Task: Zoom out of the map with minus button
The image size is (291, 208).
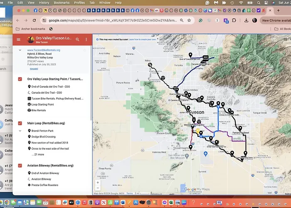Action: tap(98, 188)
